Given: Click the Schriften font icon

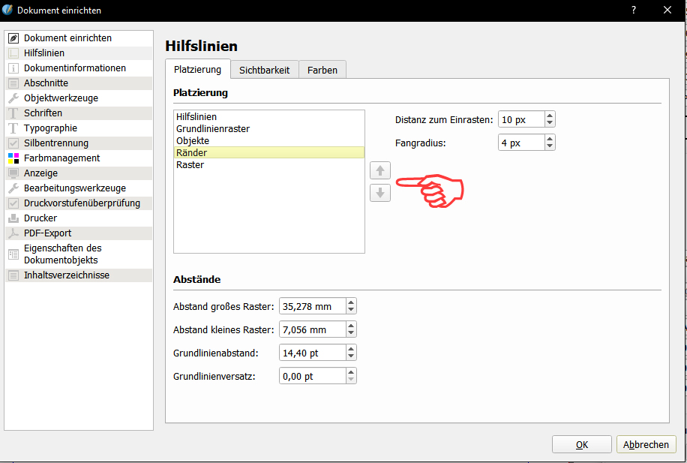Looking at the screenshot, I should (13, 113).
